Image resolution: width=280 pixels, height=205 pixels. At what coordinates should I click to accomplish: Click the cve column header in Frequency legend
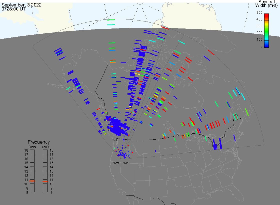click(x=45, y=147)
